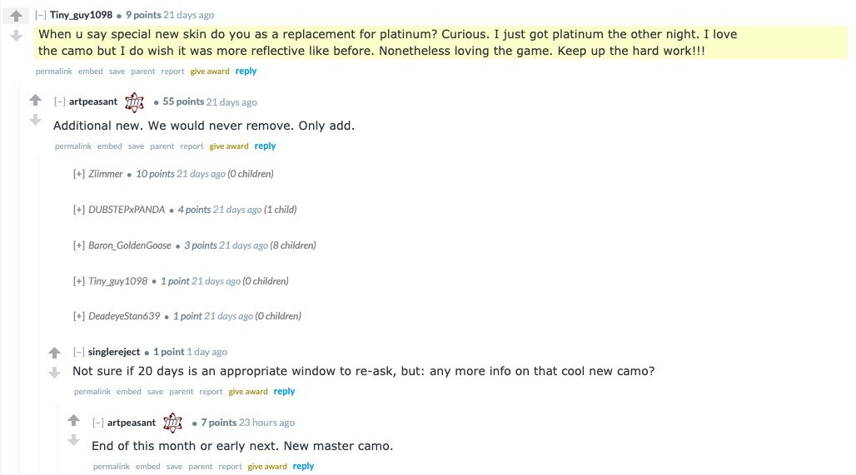Viewport: 856px width, 475px height.
Task: Upvote Tiny_guy1098's platinum skin comment
Action: point(16,16)
